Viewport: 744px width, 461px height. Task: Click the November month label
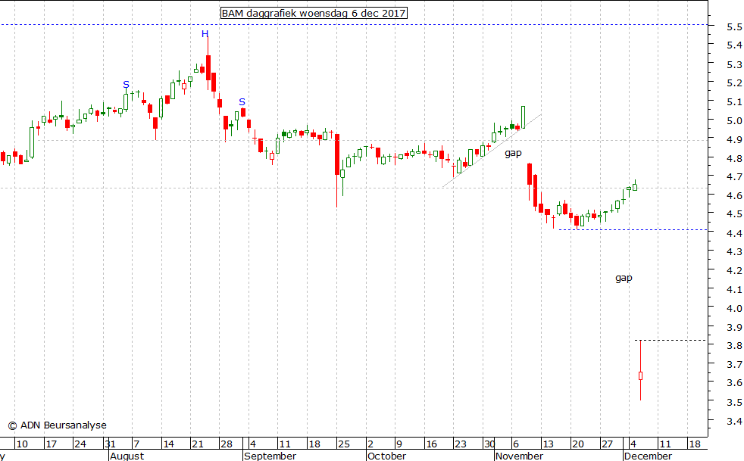pyautogui.click(x=519, y=456)
